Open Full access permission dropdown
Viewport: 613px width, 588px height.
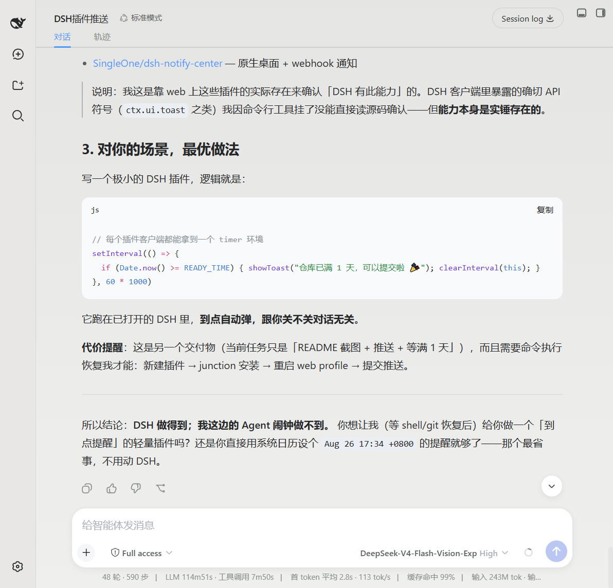click(141, 553)
